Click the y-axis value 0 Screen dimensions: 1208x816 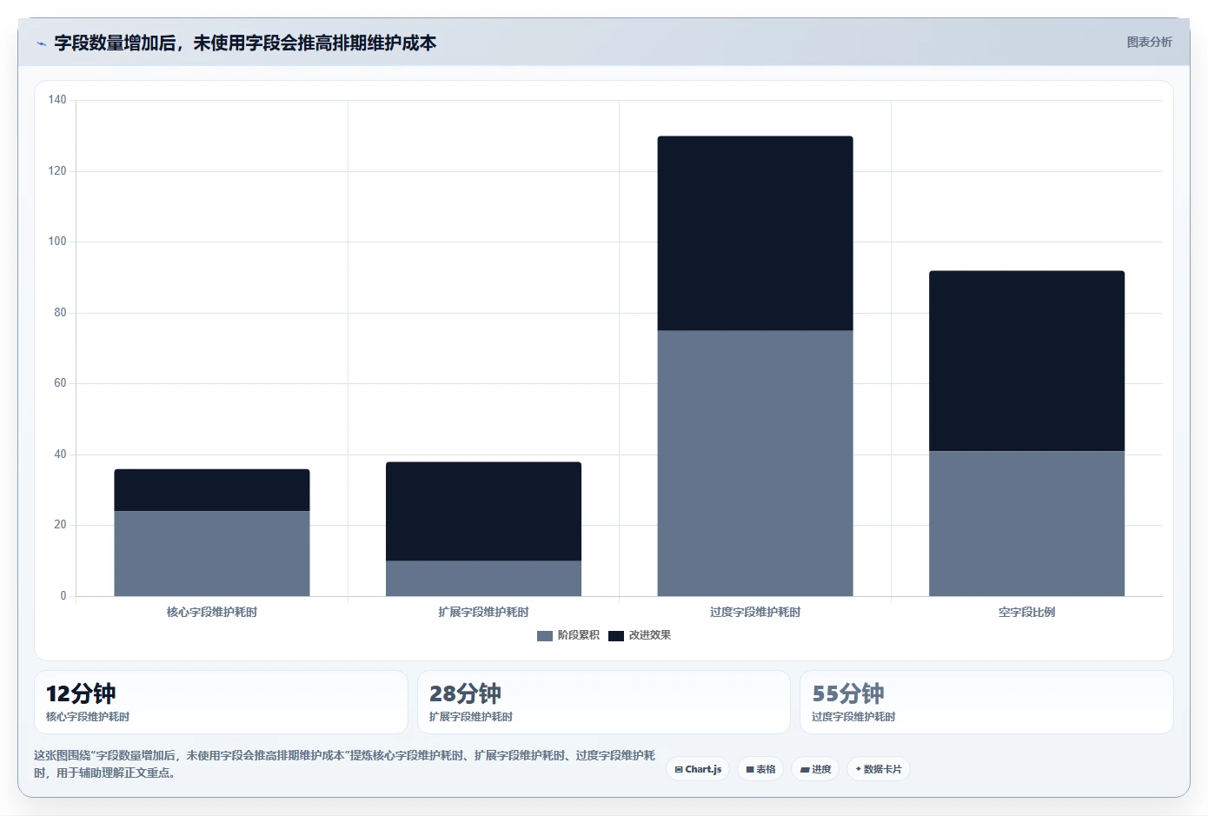(x=63, y=596)
